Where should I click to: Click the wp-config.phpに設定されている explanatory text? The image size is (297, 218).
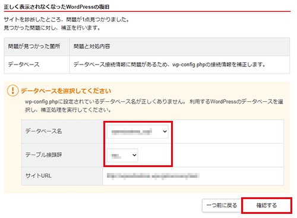coord(154,105)
